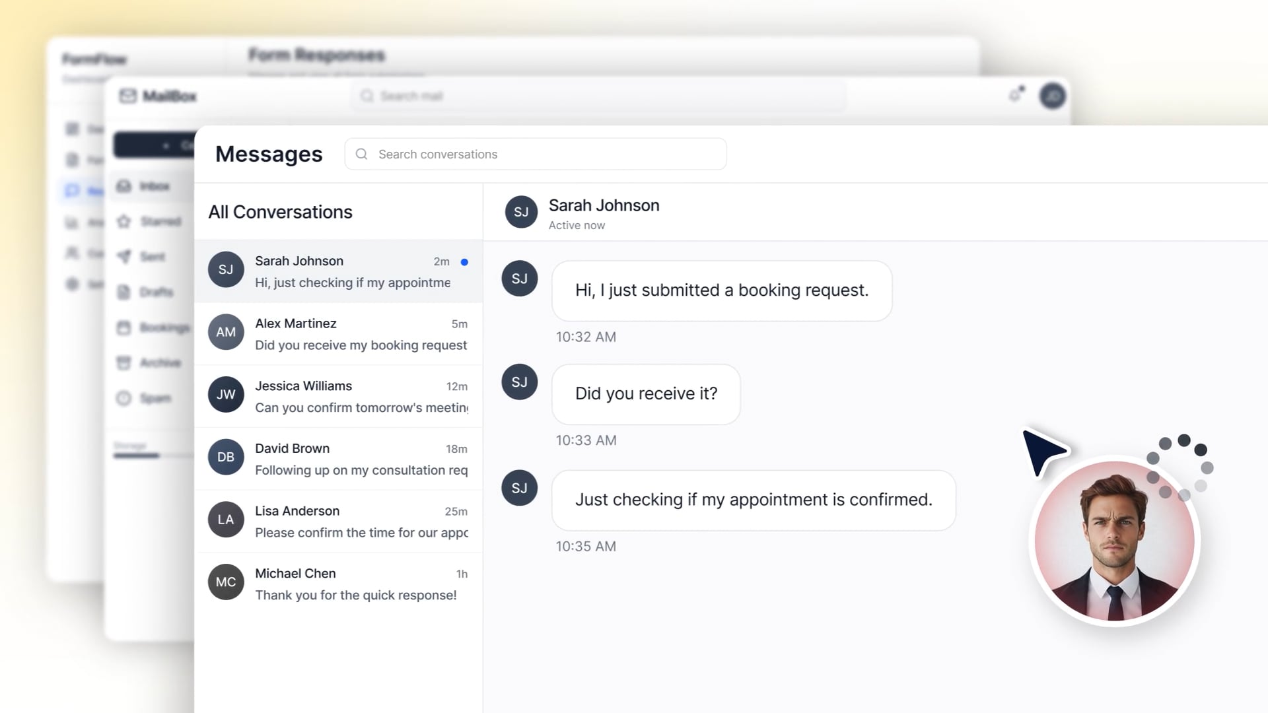Open David Brown conversation

(x=339, y=459)
